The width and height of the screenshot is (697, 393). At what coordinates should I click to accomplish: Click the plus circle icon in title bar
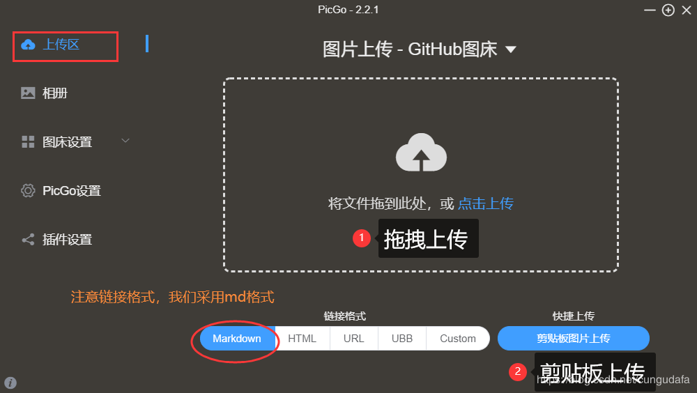668,10
